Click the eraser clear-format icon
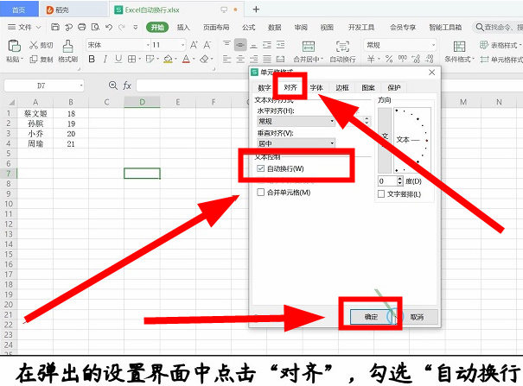The height and width of the screenshot is (386, 523). tap(204, 59)
